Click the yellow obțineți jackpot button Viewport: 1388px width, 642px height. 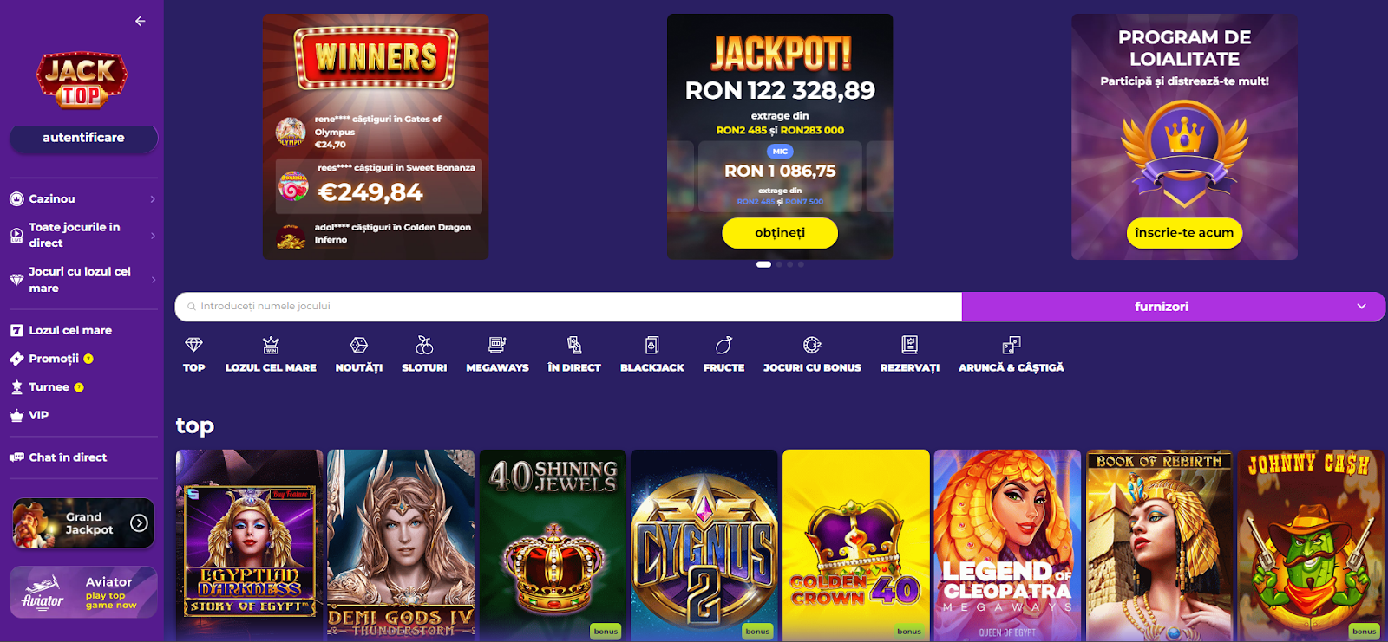780,232
